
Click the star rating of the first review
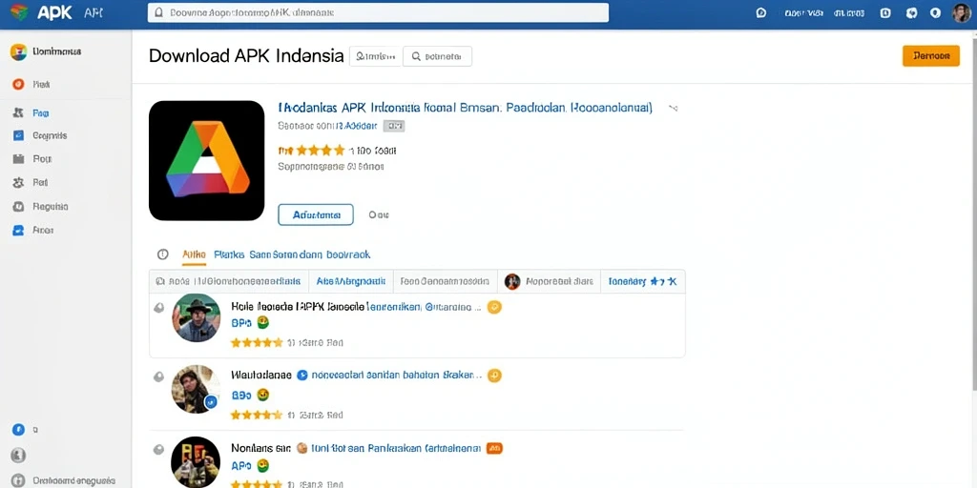pyautogui.click(x=256, y=342)
